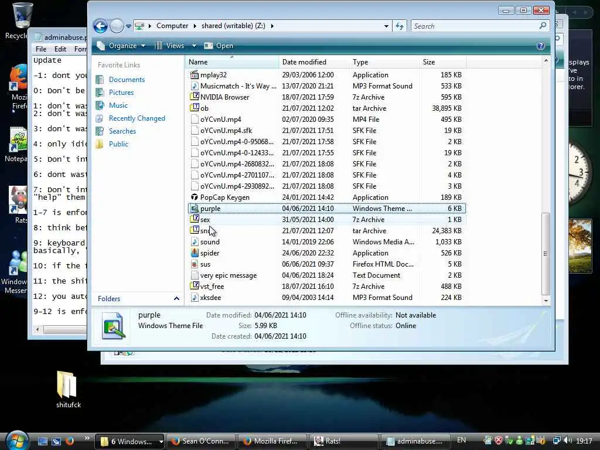Click the Open toolbar button
The height and width of the screenshot is (450, 600).
pos(219,46)
